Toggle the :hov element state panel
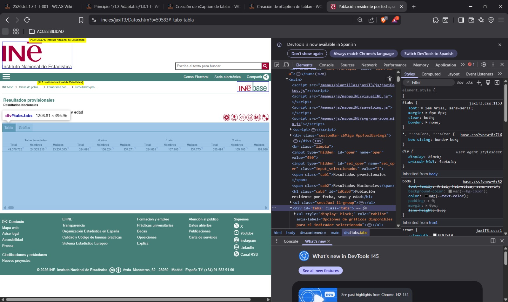This screenshot has height=302, width=508. point(460,83)
